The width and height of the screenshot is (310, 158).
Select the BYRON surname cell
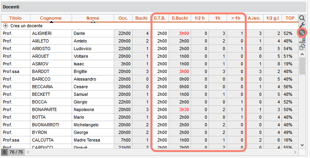[51, 132]
